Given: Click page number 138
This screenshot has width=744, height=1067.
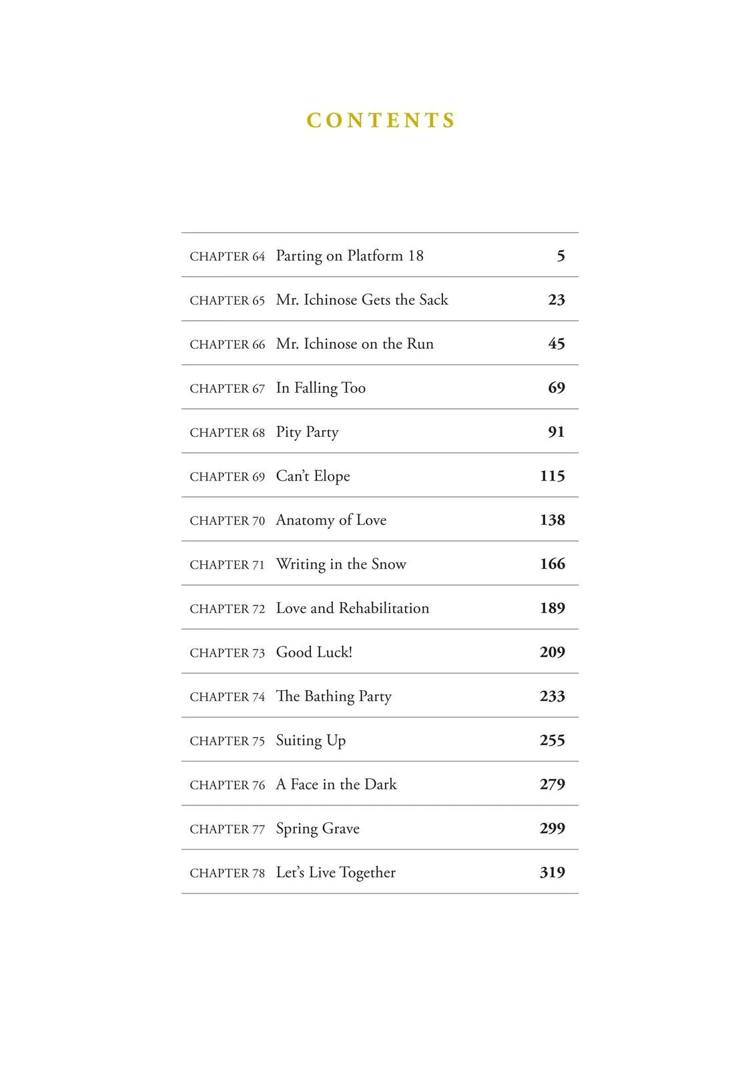Looking at the screenshot, I should pos(552,520).
